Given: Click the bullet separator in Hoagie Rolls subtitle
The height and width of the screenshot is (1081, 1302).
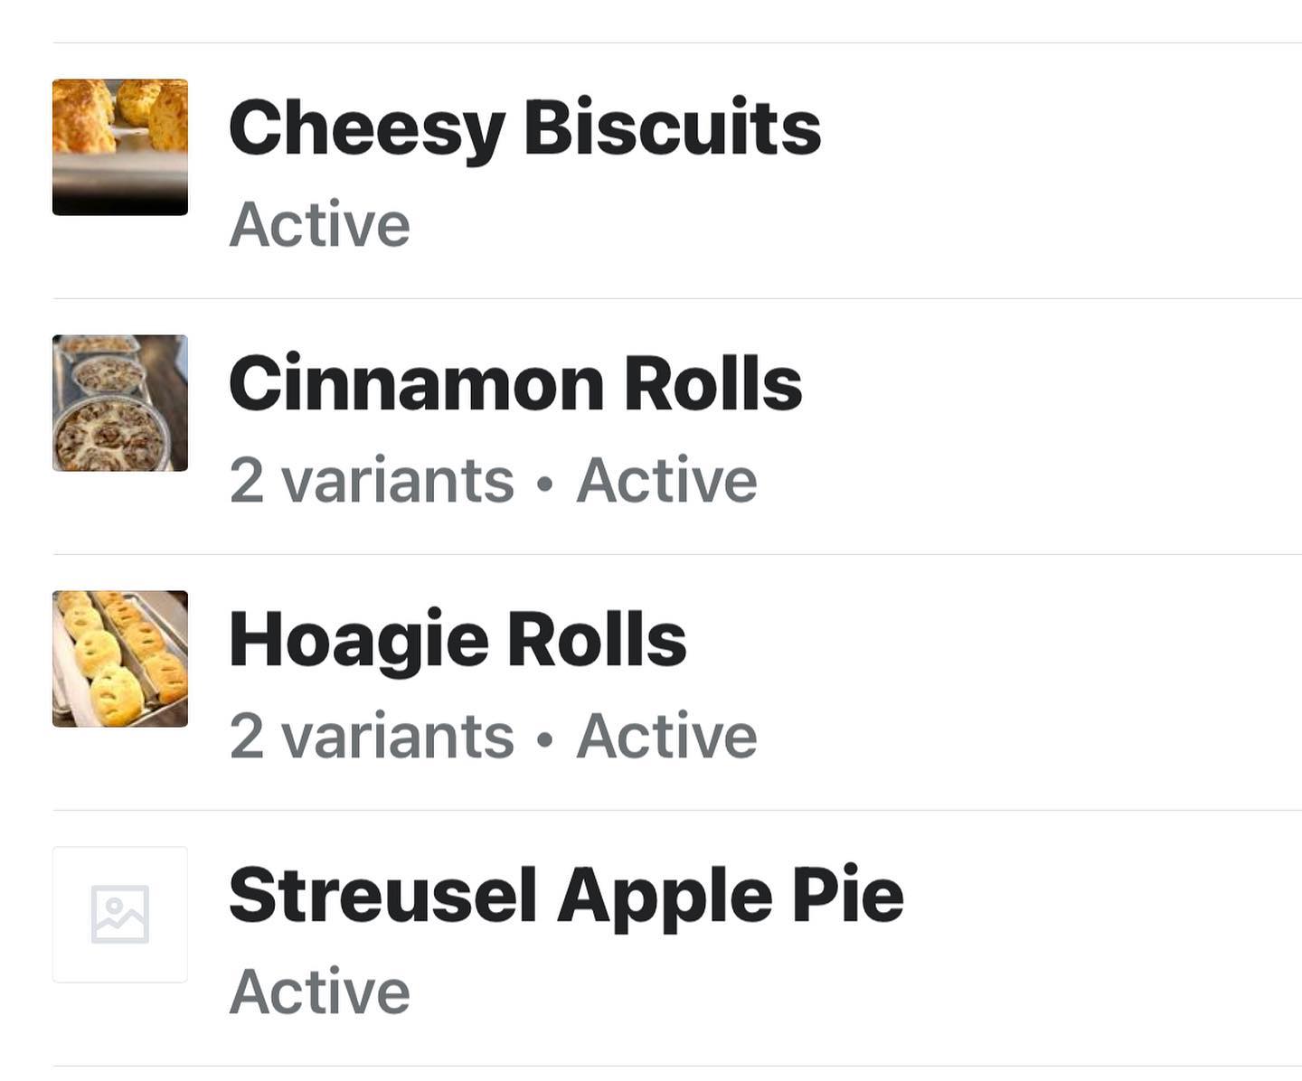Looking at the screenshot, I should coord(544,739).
